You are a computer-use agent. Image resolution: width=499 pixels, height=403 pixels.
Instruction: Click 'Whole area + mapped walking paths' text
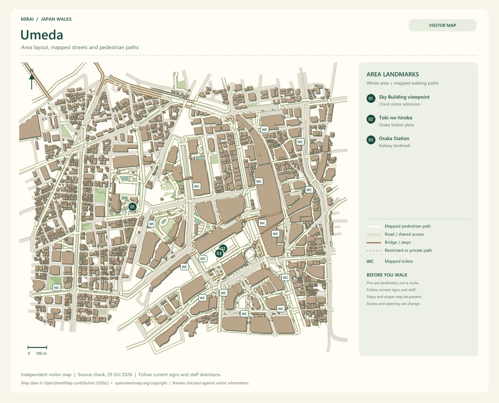tap(403, 83)
